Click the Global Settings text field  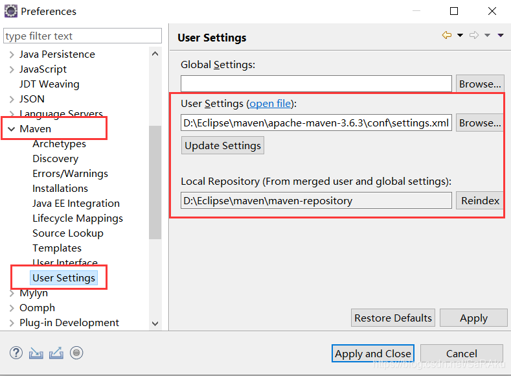coord(316,84)
